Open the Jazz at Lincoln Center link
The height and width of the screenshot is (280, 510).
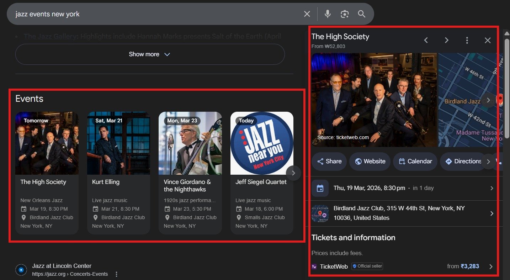(x=62, y=265)
